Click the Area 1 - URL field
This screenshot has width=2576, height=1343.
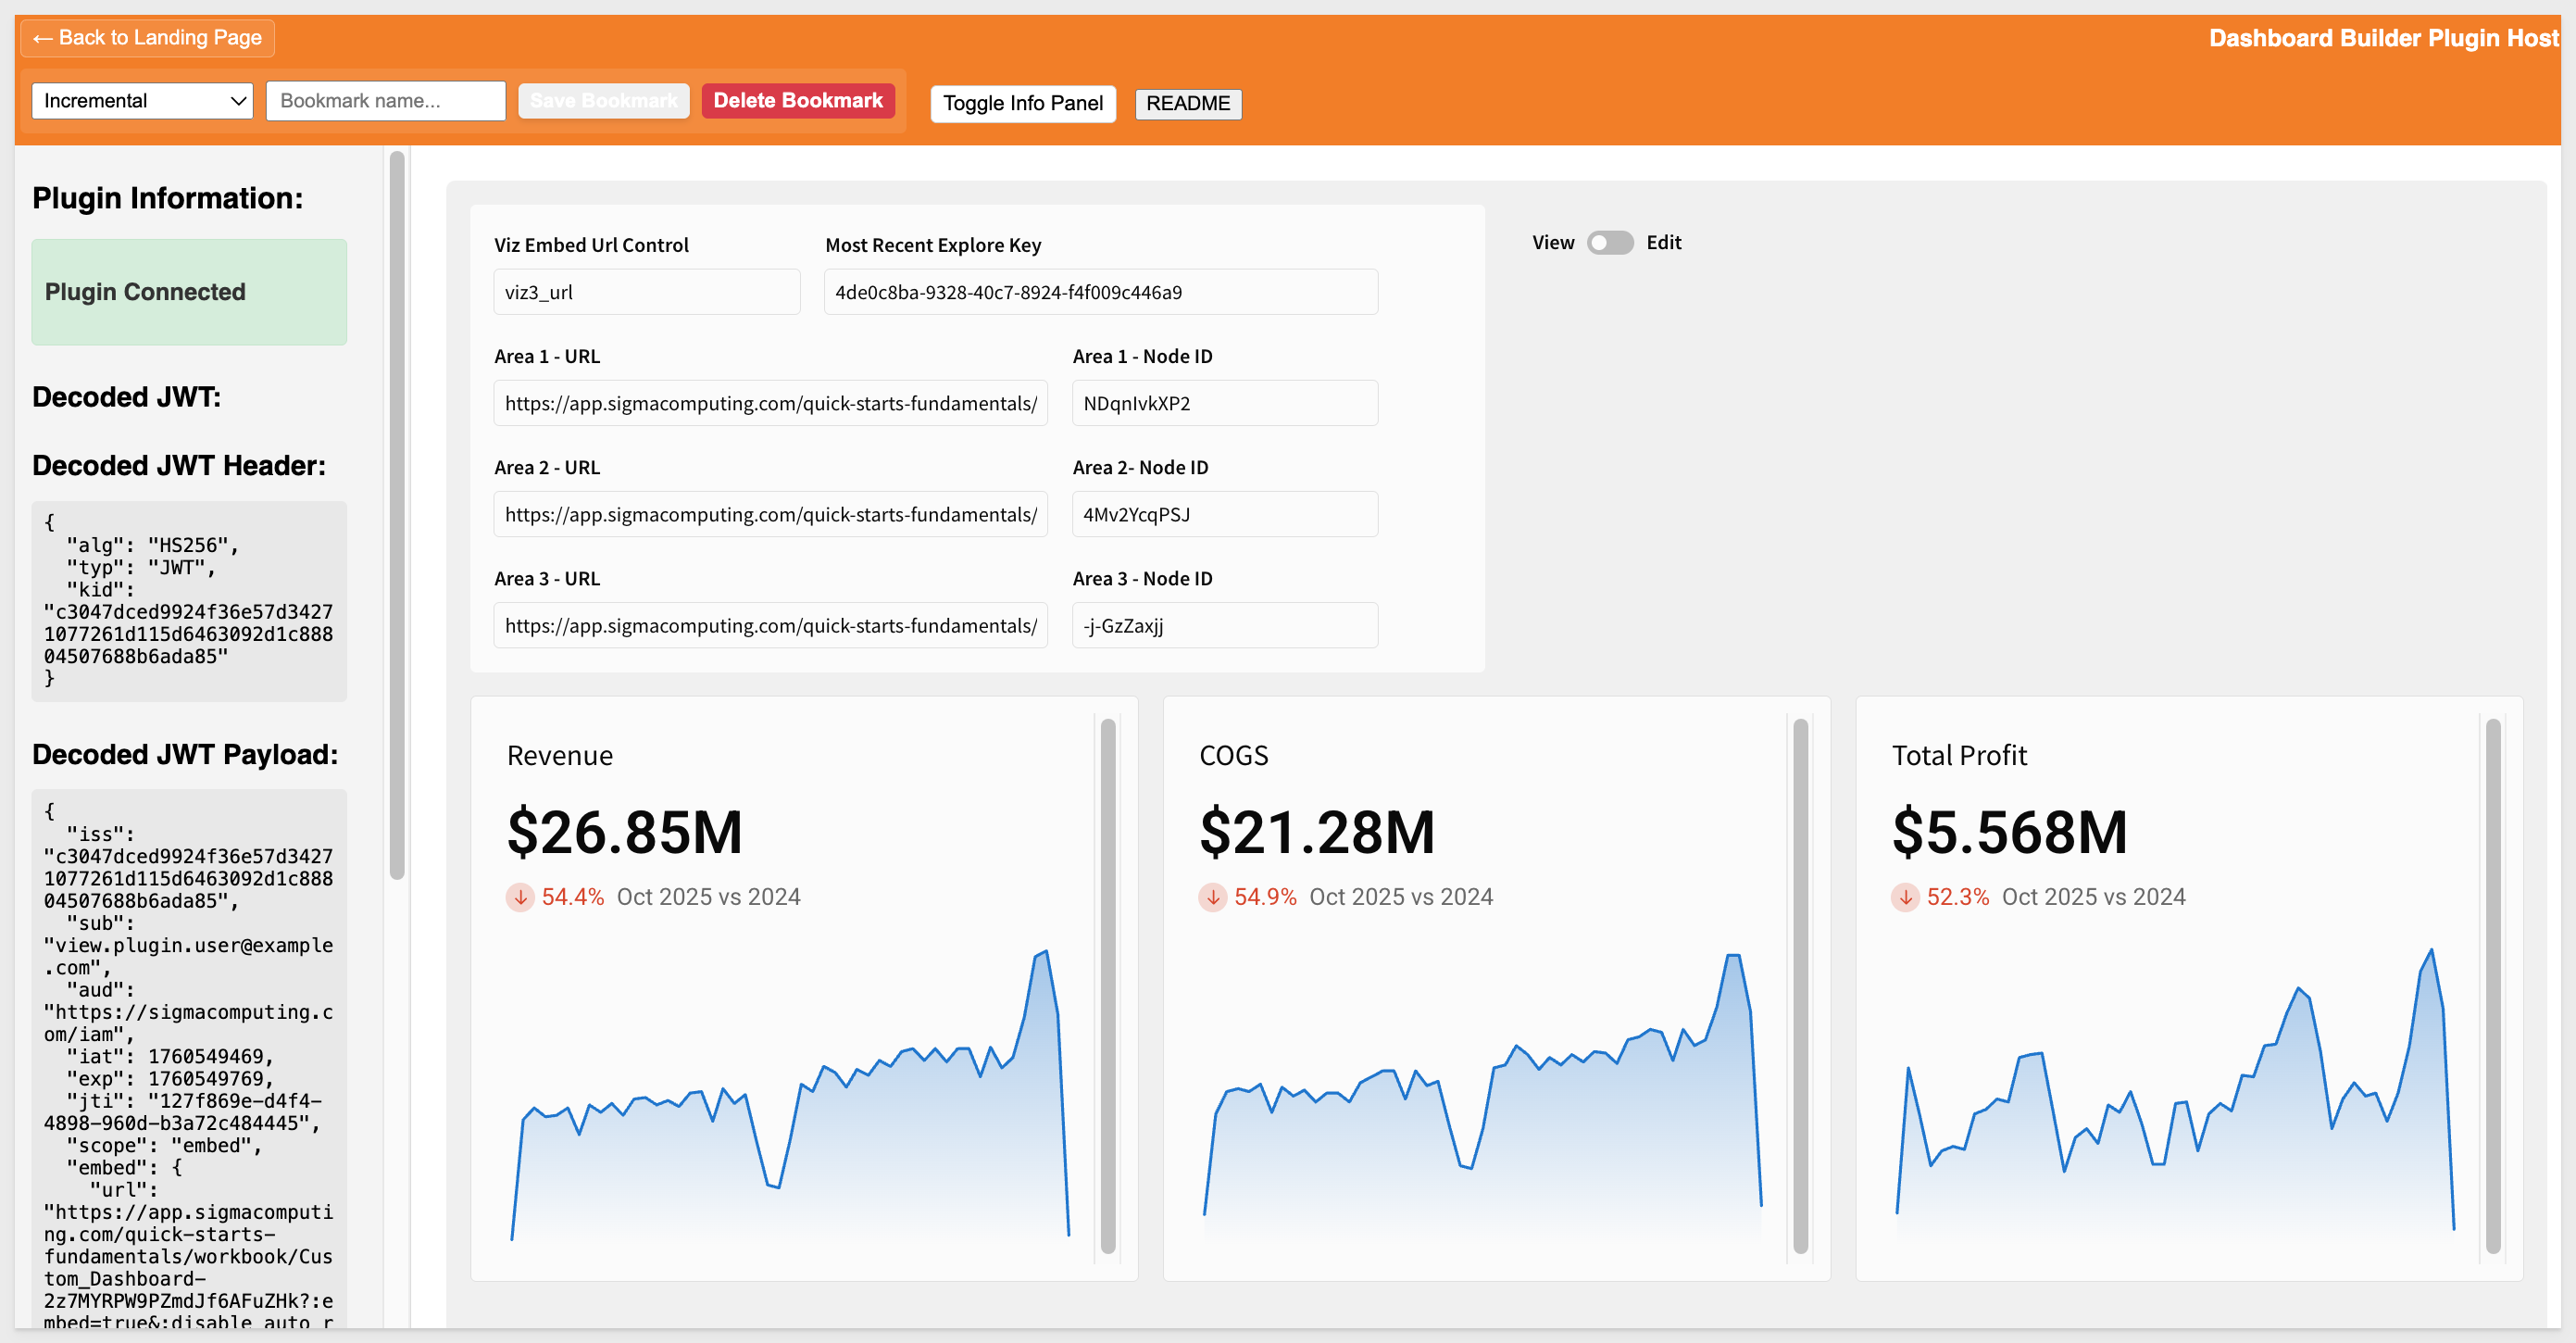770,404
